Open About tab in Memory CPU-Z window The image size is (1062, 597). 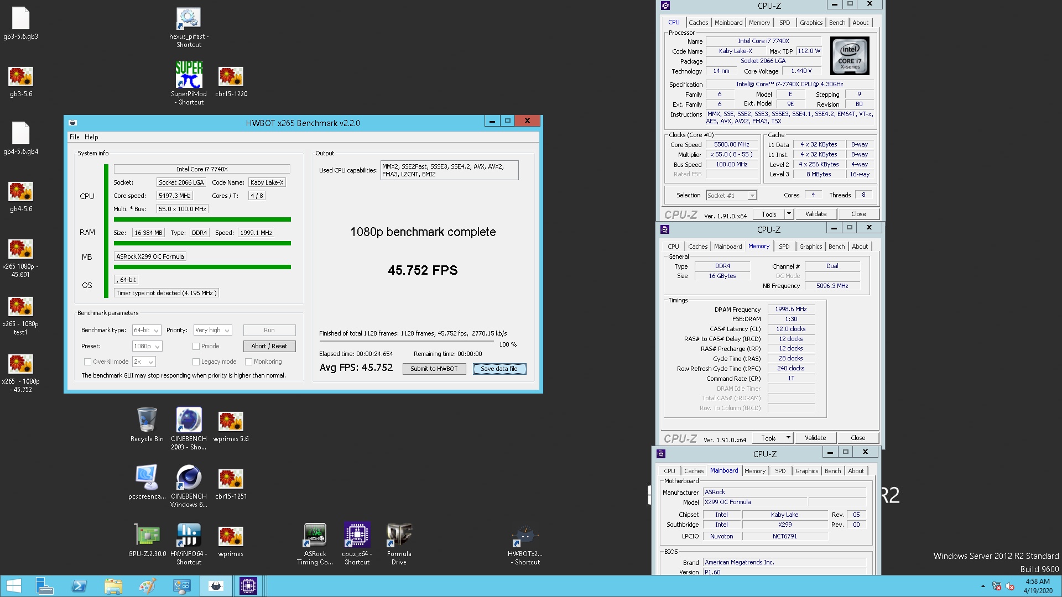click(860, 247)
